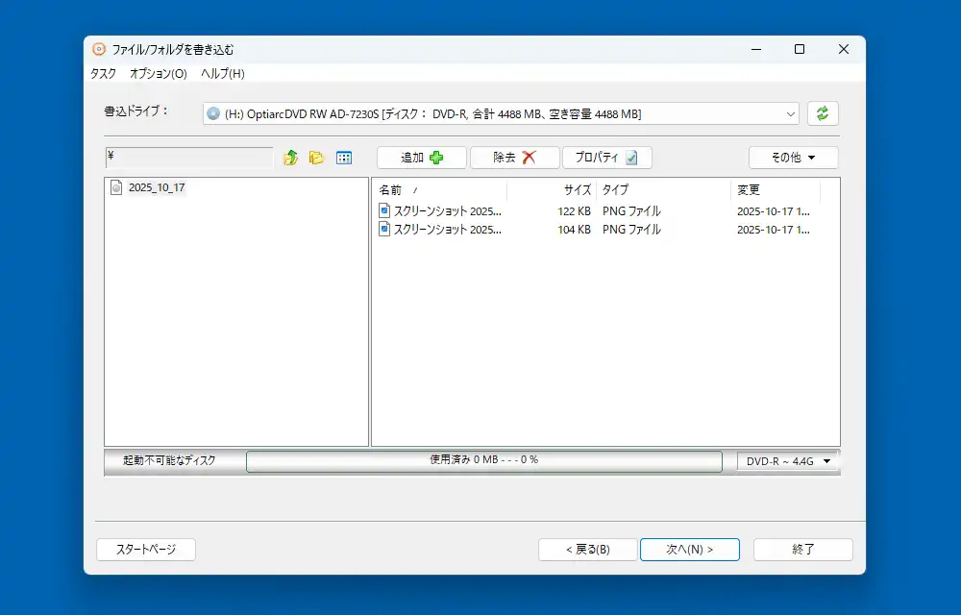Screen dimensions: 961x615
Task: Open the DVD-R ~ 4.4G disc size dropdown
Action: (x=788, y=461)
